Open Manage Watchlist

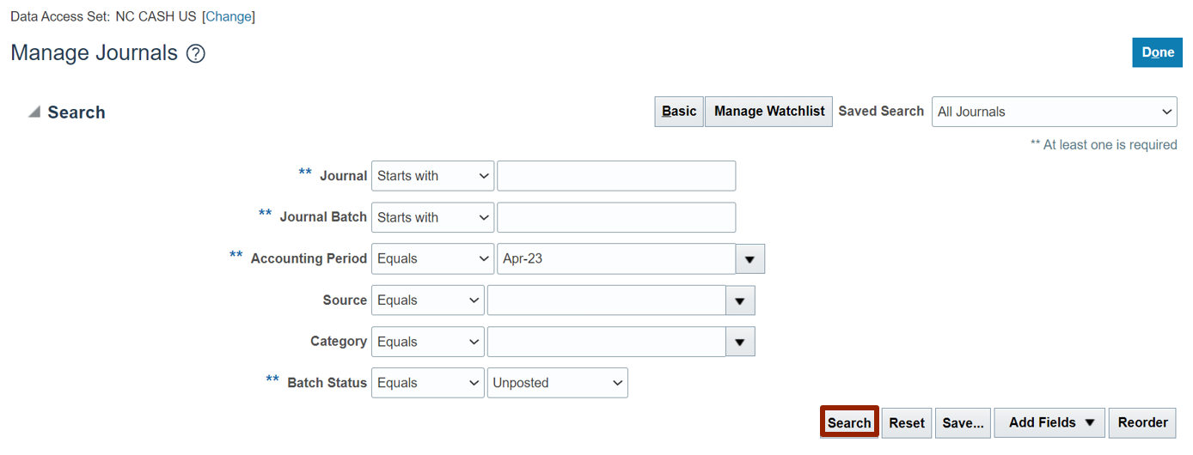[769, 112]
